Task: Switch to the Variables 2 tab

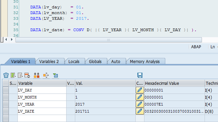Action: coord(49,61)
